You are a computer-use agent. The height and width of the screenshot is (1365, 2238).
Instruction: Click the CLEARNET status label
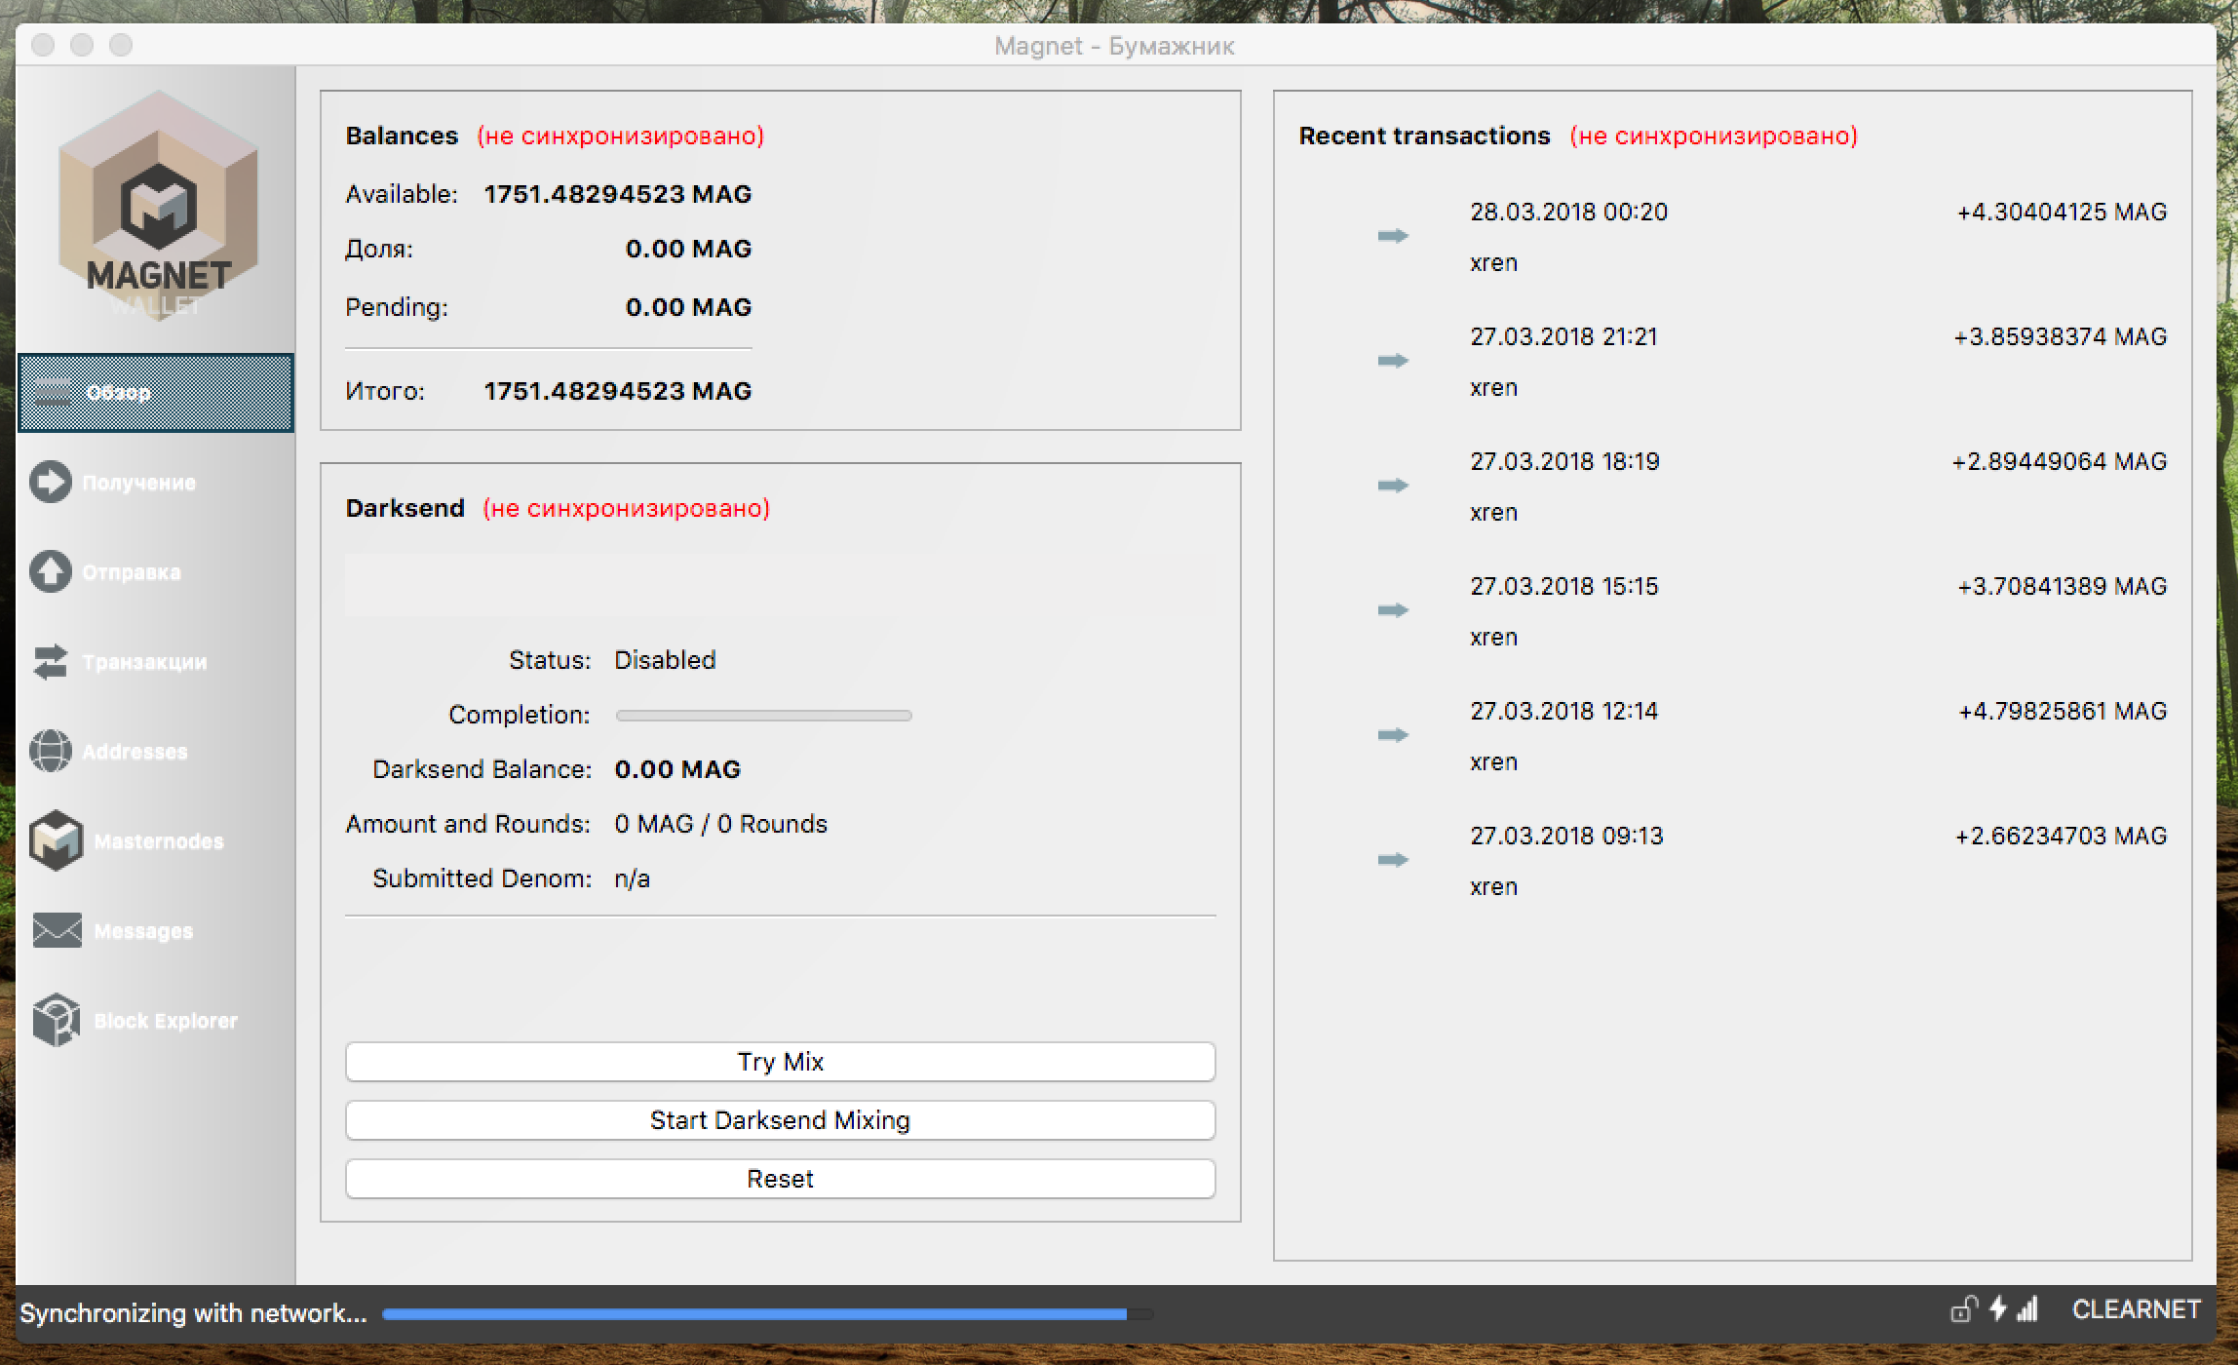(2137, 1309)
